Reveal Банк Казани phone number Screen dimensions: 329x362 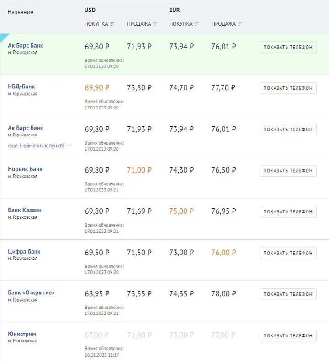click(288, 212)
